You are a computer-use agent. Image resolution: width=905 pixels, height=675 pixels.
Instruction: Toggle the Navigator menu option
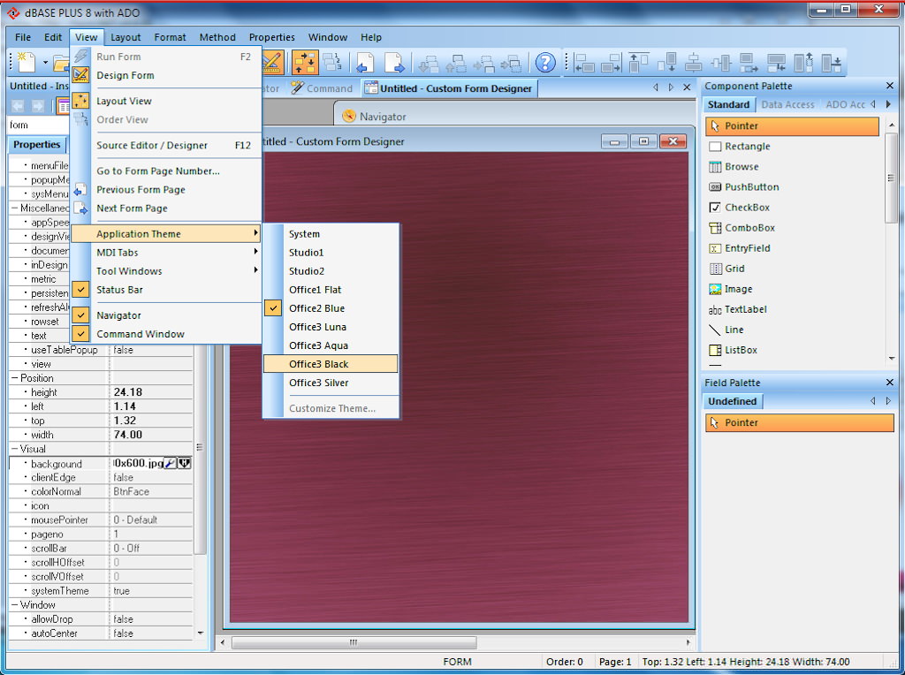pyautogui.click(x=165, y=315)
